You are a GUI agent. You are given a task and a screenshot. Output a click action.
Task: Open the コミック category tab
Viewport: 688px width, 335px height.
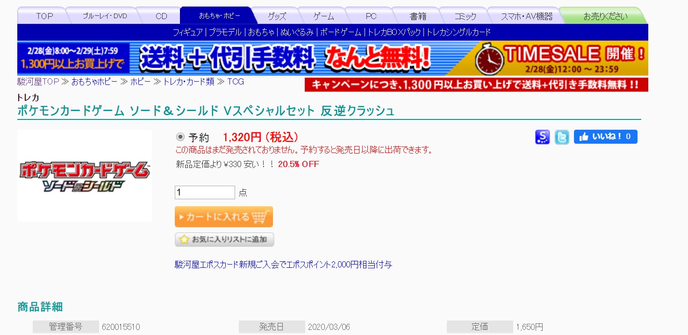[466, 16]
